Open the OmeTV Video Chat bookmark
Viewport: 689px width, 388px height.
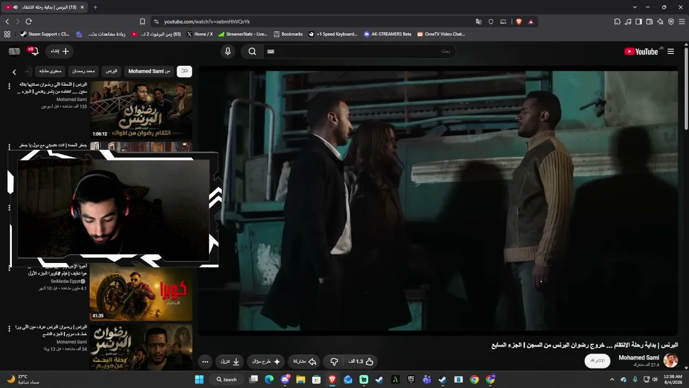tap(441, 34)
